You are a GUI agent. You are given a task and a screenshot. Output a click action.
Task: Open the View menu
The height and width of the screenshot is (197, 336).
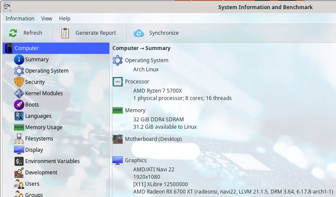click(x=47, y=19)
